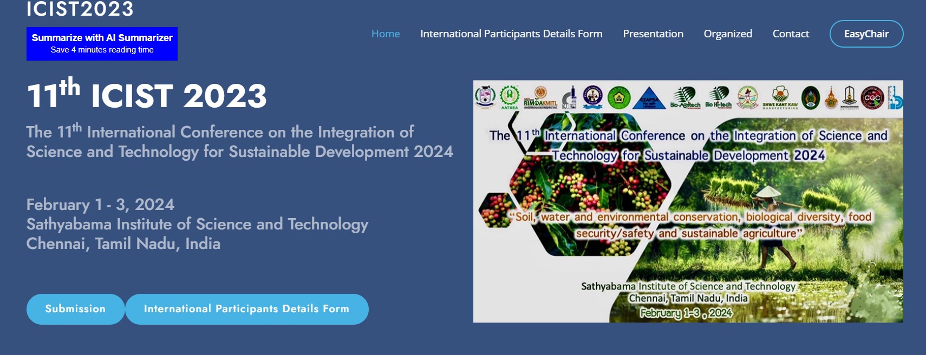Click the 11th ICIST 2023 heading
This screenshot has width=926, height=355.
(x=146, y=95)
